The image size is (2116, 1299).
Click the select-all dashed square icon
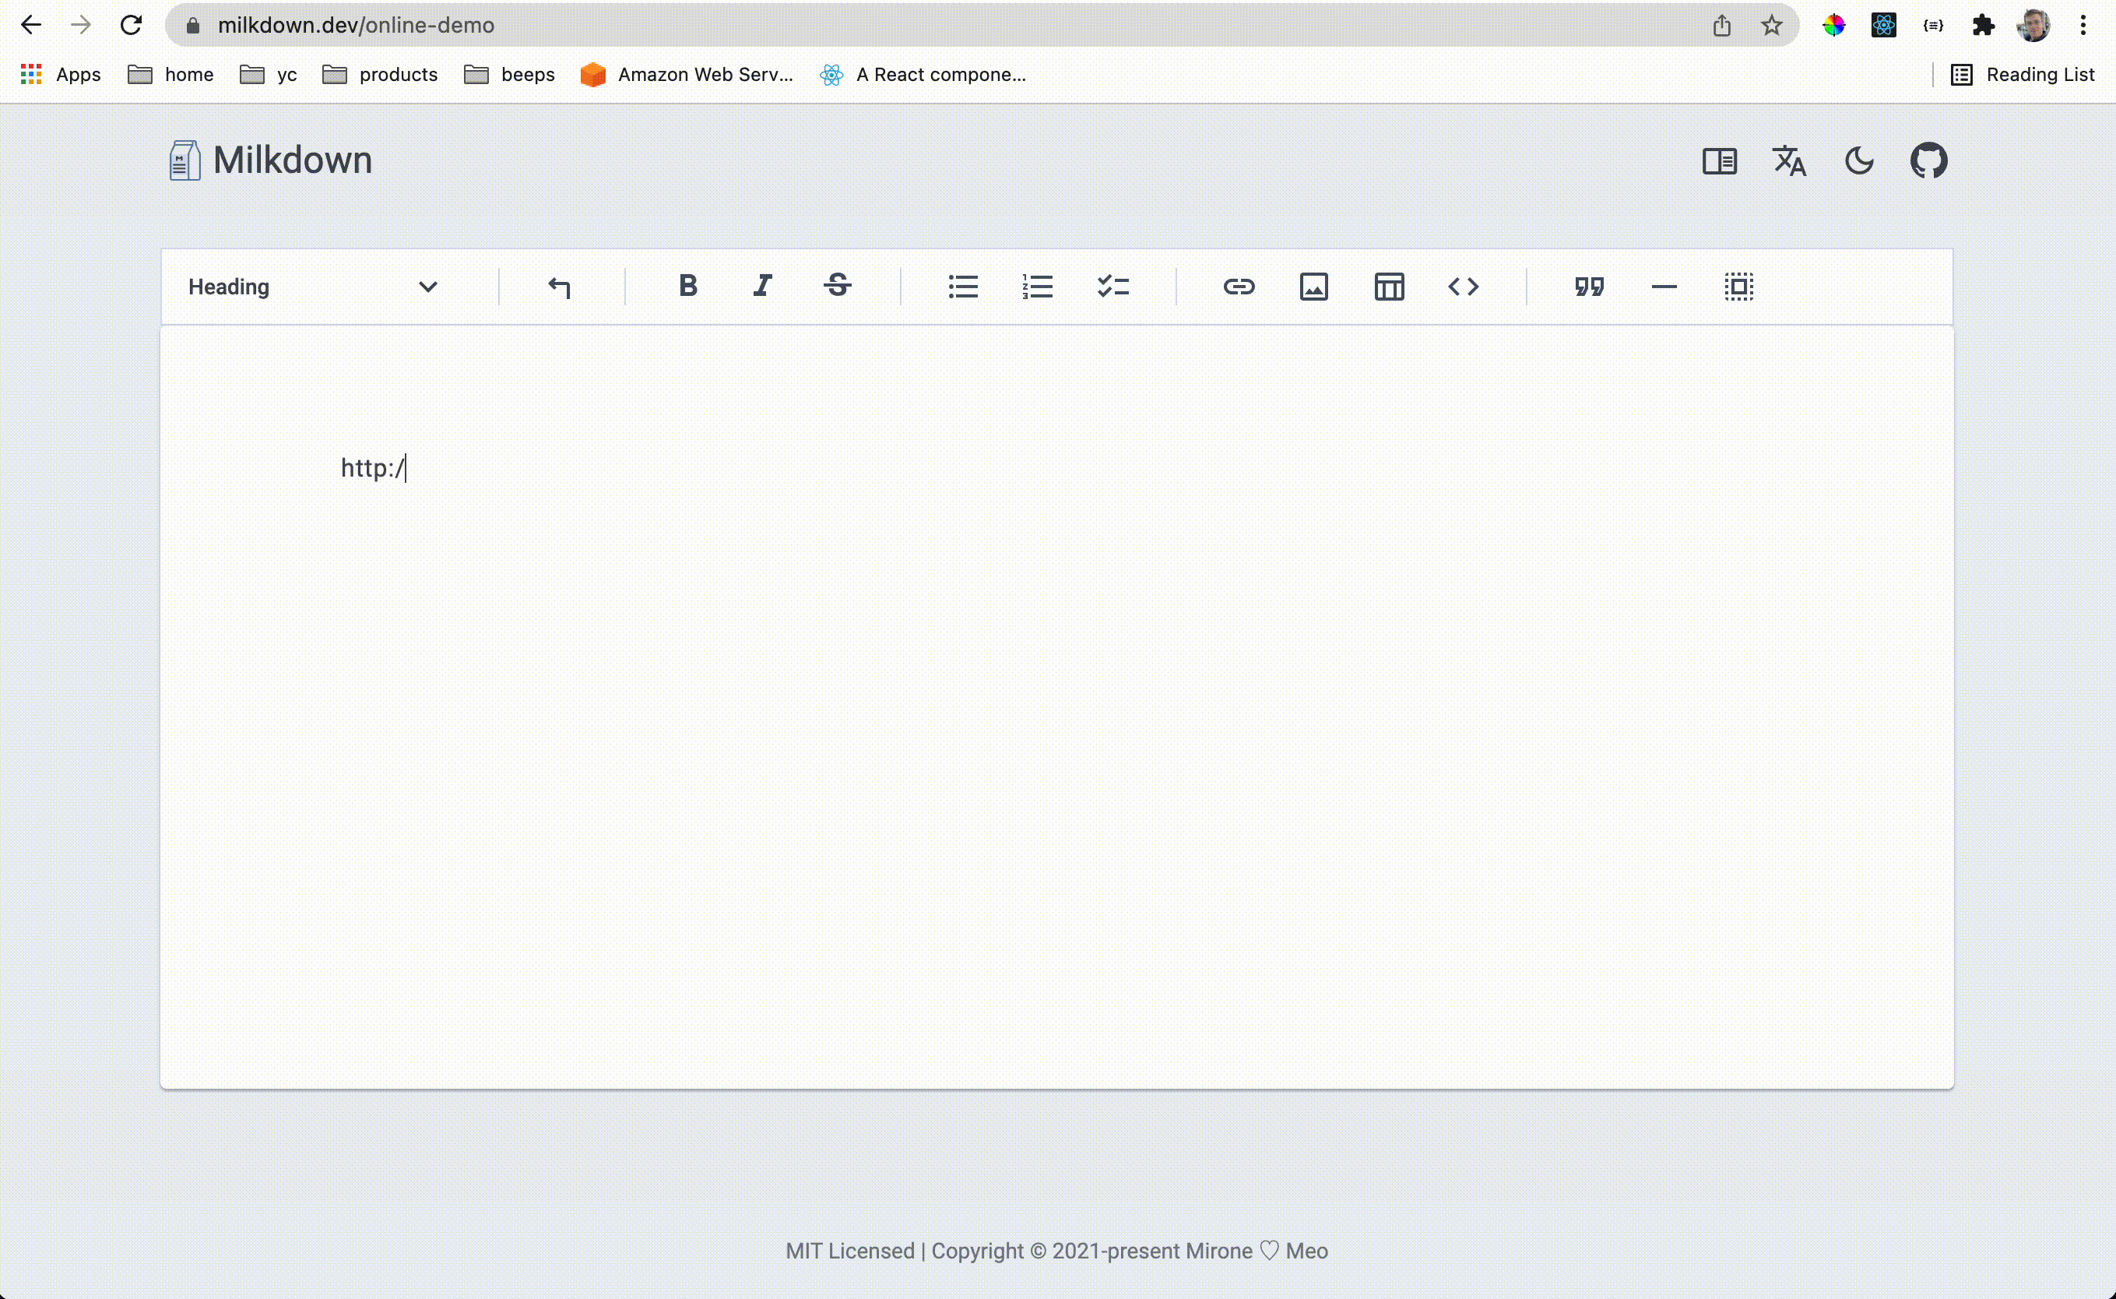coord(1739,286)
